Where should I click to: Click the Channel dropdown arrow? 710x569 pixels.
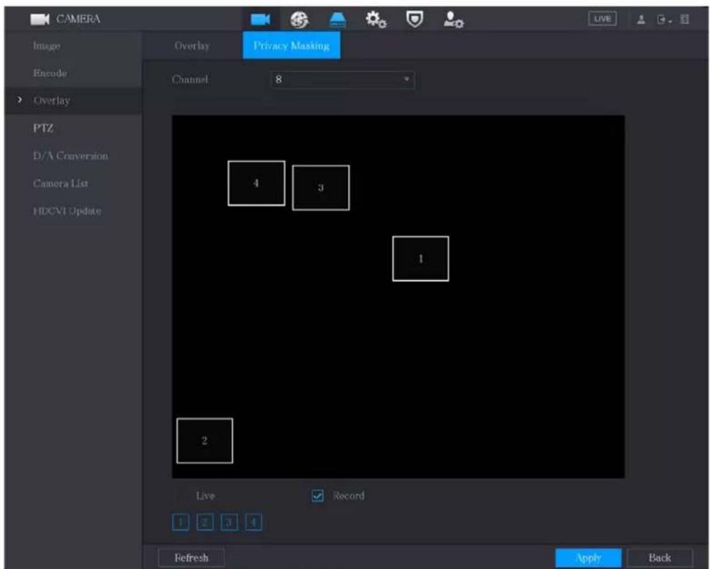pyautogui.click(x=406, y=80)
